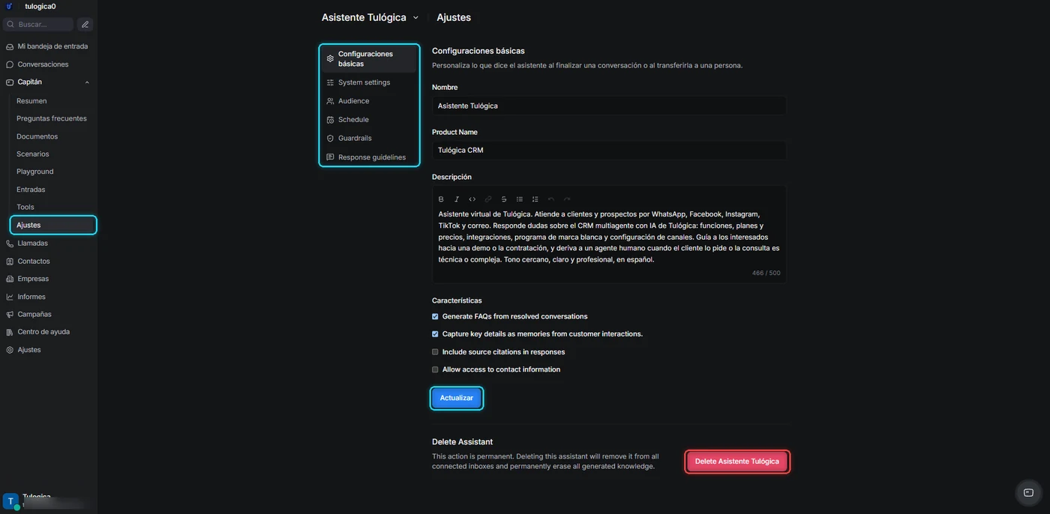Open the Asistente Tulógica assistant switcher dropdown

coord(370,17)
